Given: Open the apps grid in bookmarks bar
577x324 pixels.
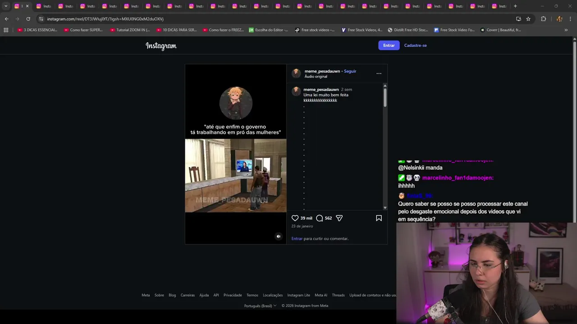Looking at the screenshot, I should (6, 30).
